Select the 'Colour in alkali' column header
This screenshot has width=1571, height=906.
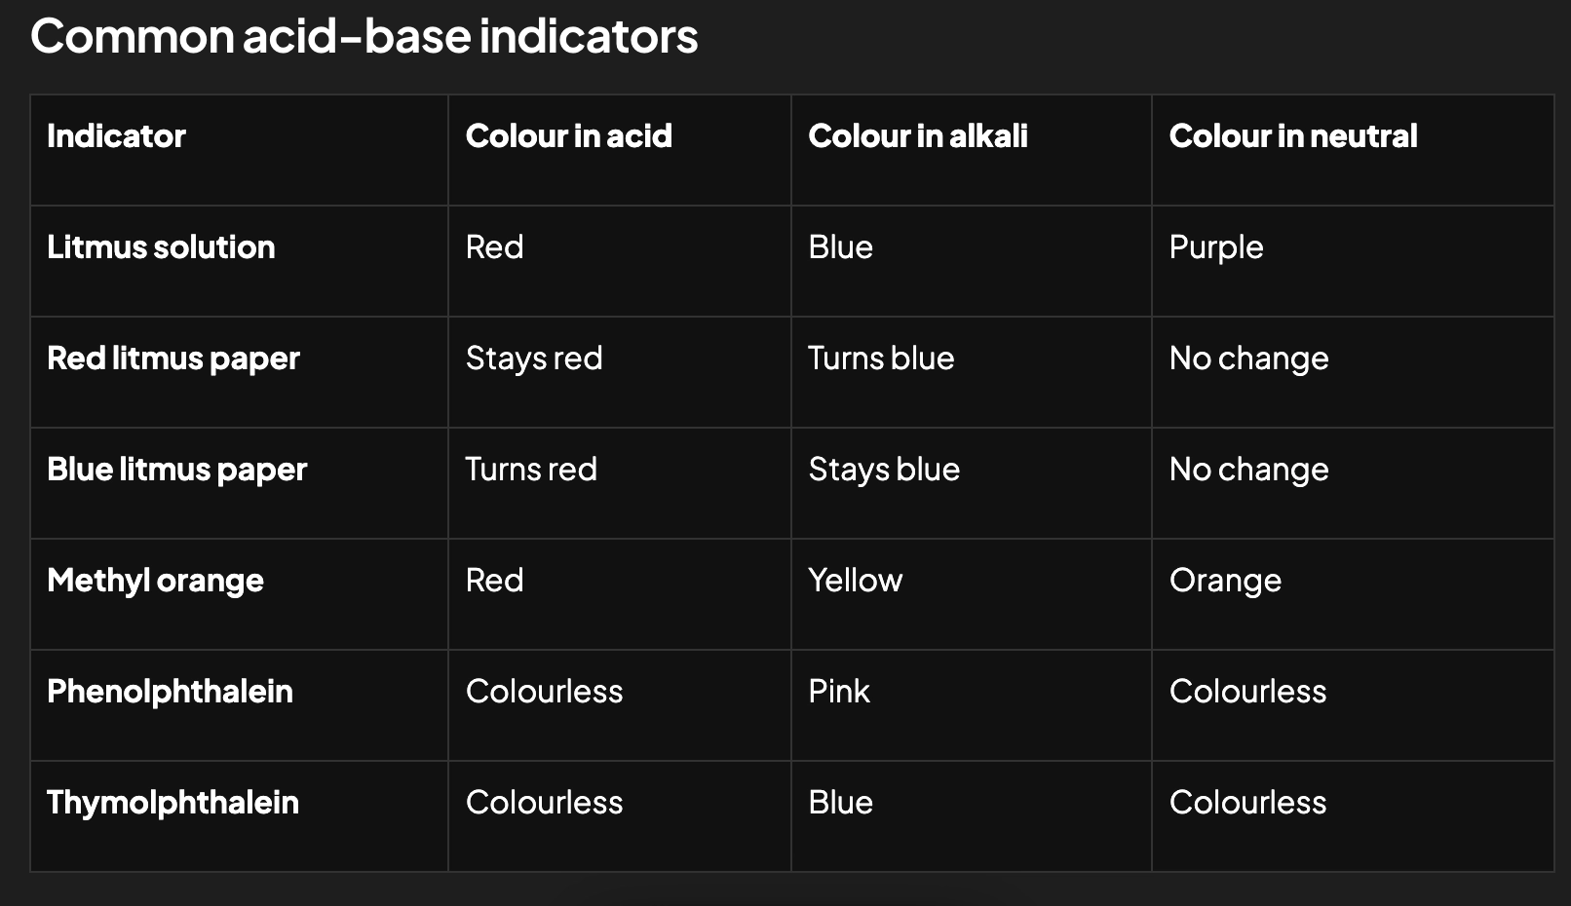coord(917,136)
